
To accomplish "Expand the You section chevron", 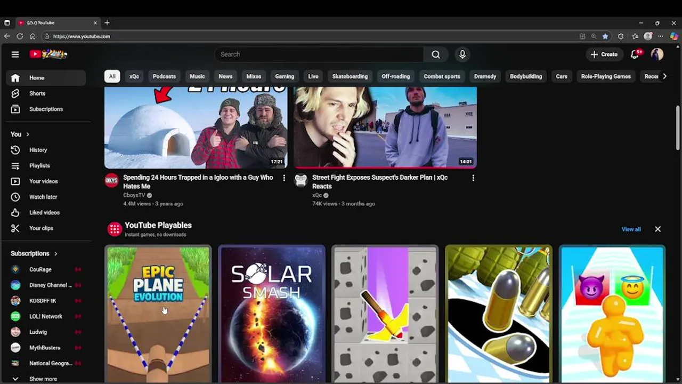I will tap(28, 134).
